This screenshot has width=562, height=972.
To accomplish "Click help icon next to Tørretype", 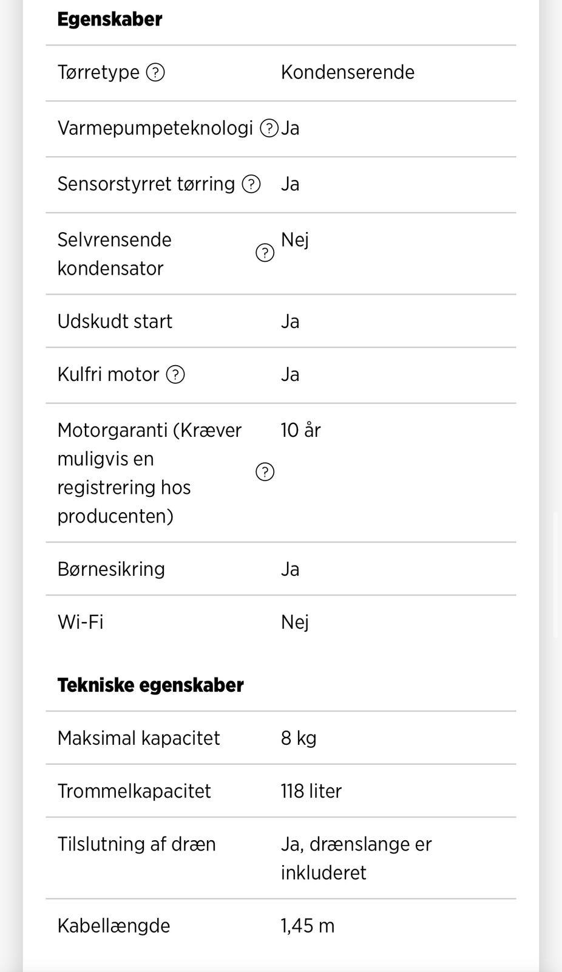I will (156, 73).
